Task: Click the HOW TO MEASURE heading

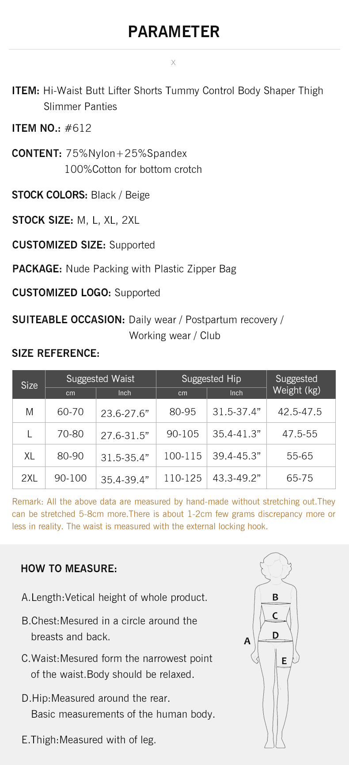Action: 69,569
